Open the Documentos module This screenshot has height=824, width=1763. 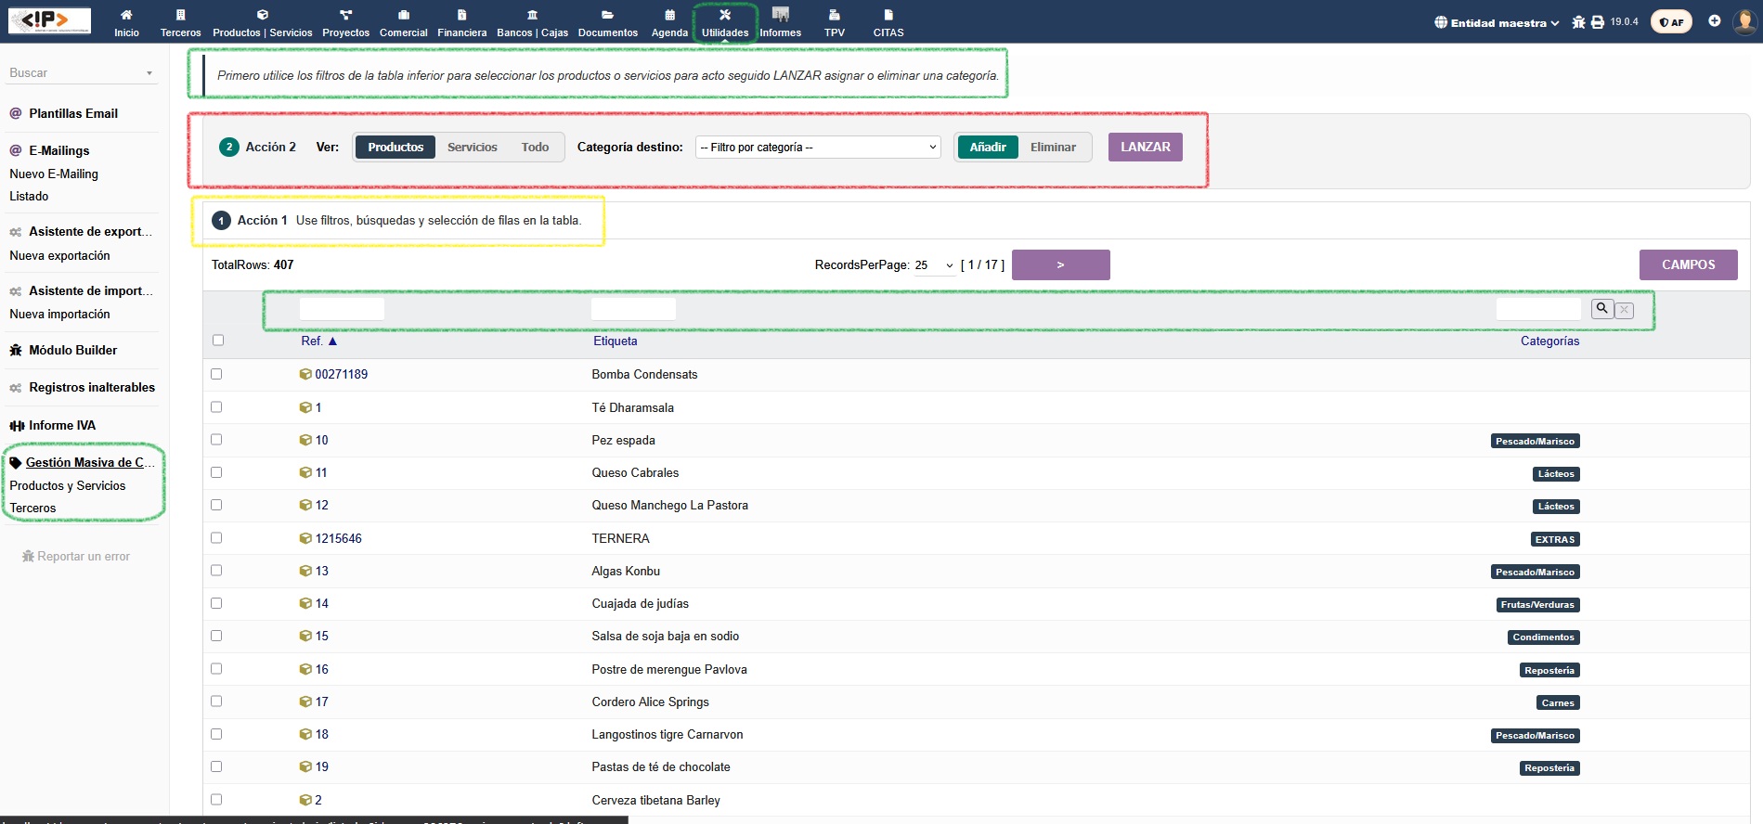(608, 23)
